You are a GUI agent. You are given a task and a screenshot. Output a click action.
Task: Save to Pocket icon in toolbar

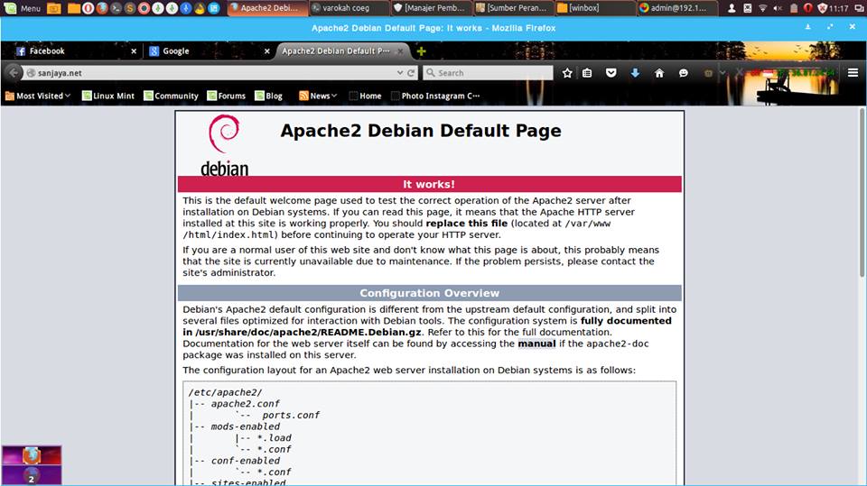click(611, 73)
